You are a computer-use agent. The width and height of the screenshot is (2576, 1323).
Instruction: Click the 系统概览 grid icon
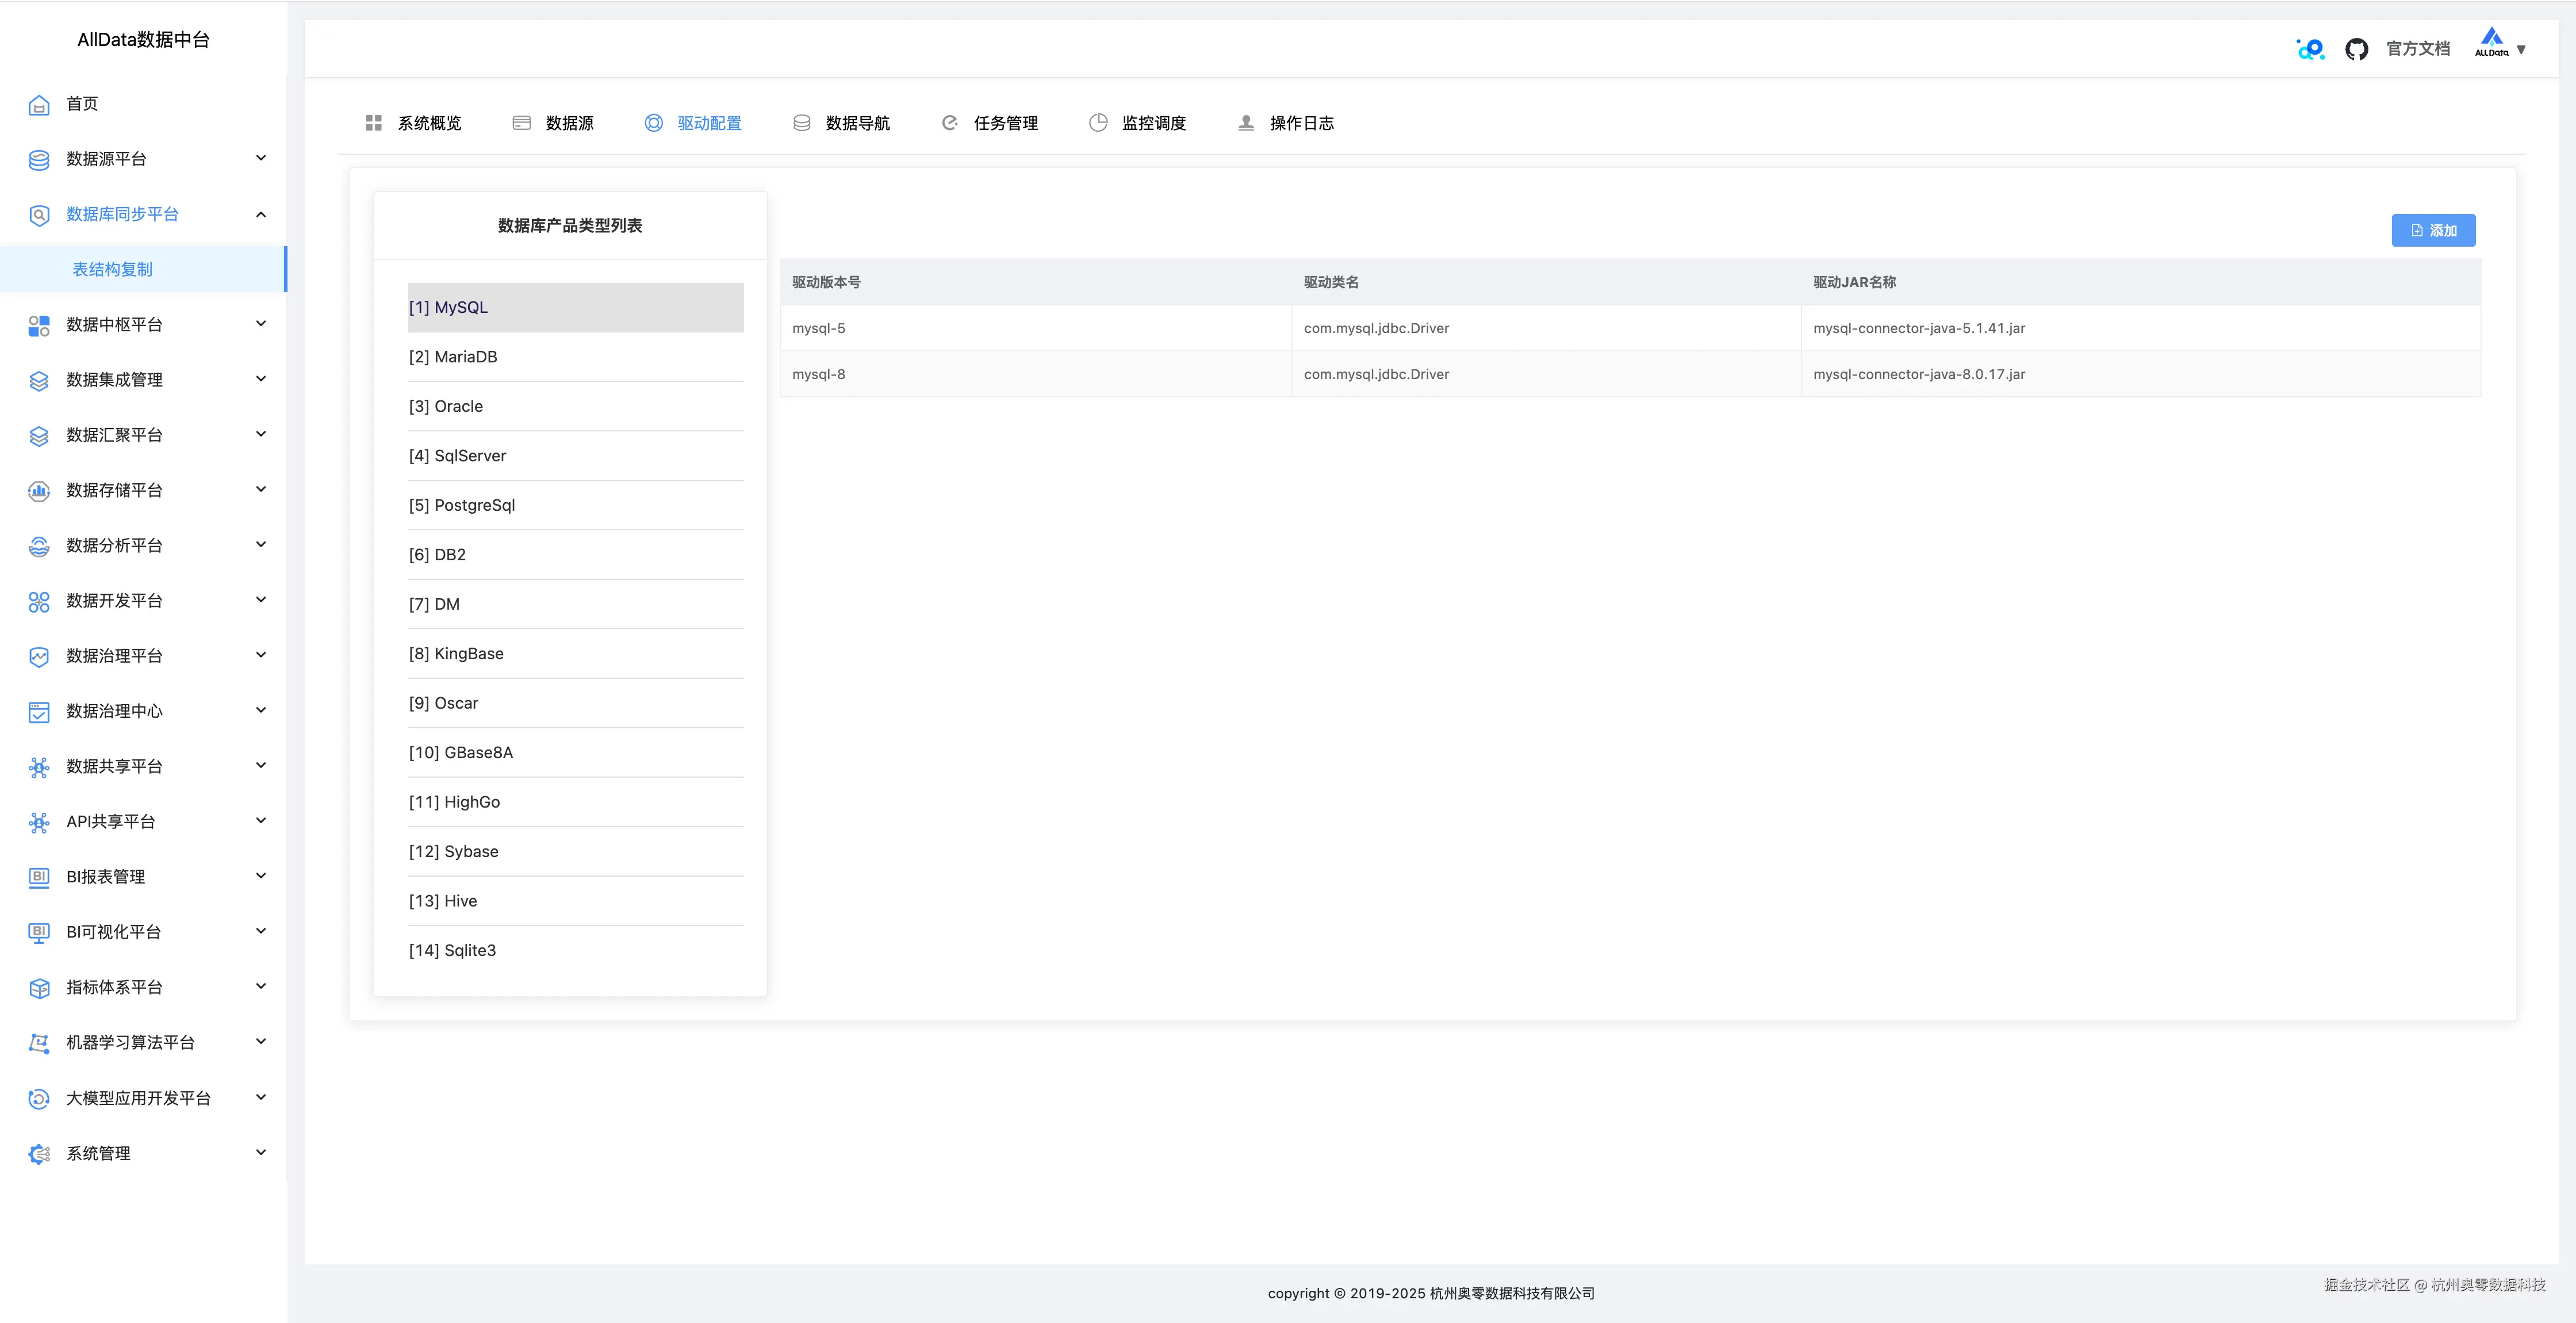tap(374, 123)
